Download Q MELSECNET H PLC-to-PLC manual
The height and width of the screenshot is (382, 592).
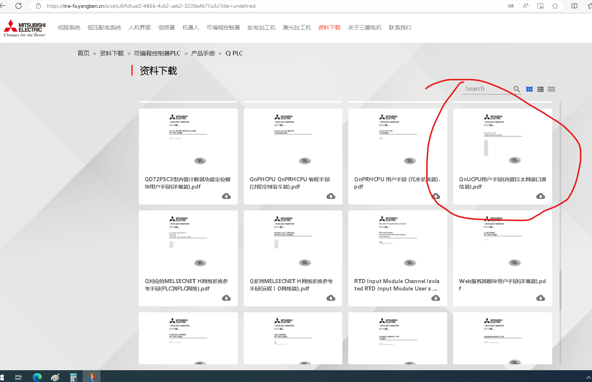[226, 298]
